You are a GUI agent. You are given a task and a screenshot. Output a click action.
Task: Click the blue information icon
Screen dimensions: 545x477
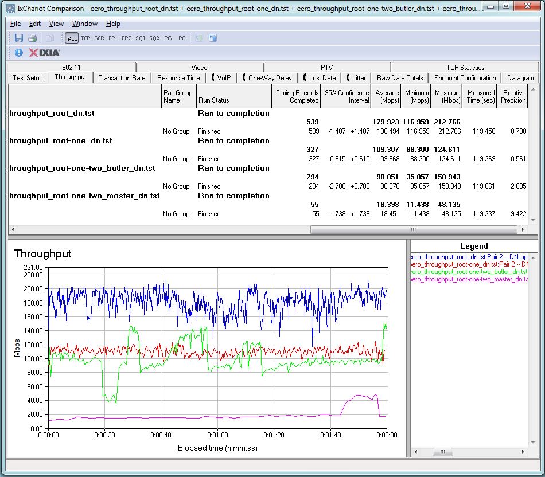(19, 53)
